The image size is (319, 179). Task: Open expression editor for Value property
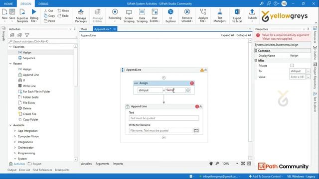coord(308,77)
